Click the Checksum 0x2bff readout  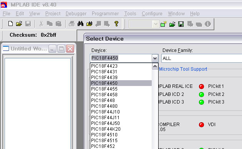pyautogui.click(x=33, y=35)
